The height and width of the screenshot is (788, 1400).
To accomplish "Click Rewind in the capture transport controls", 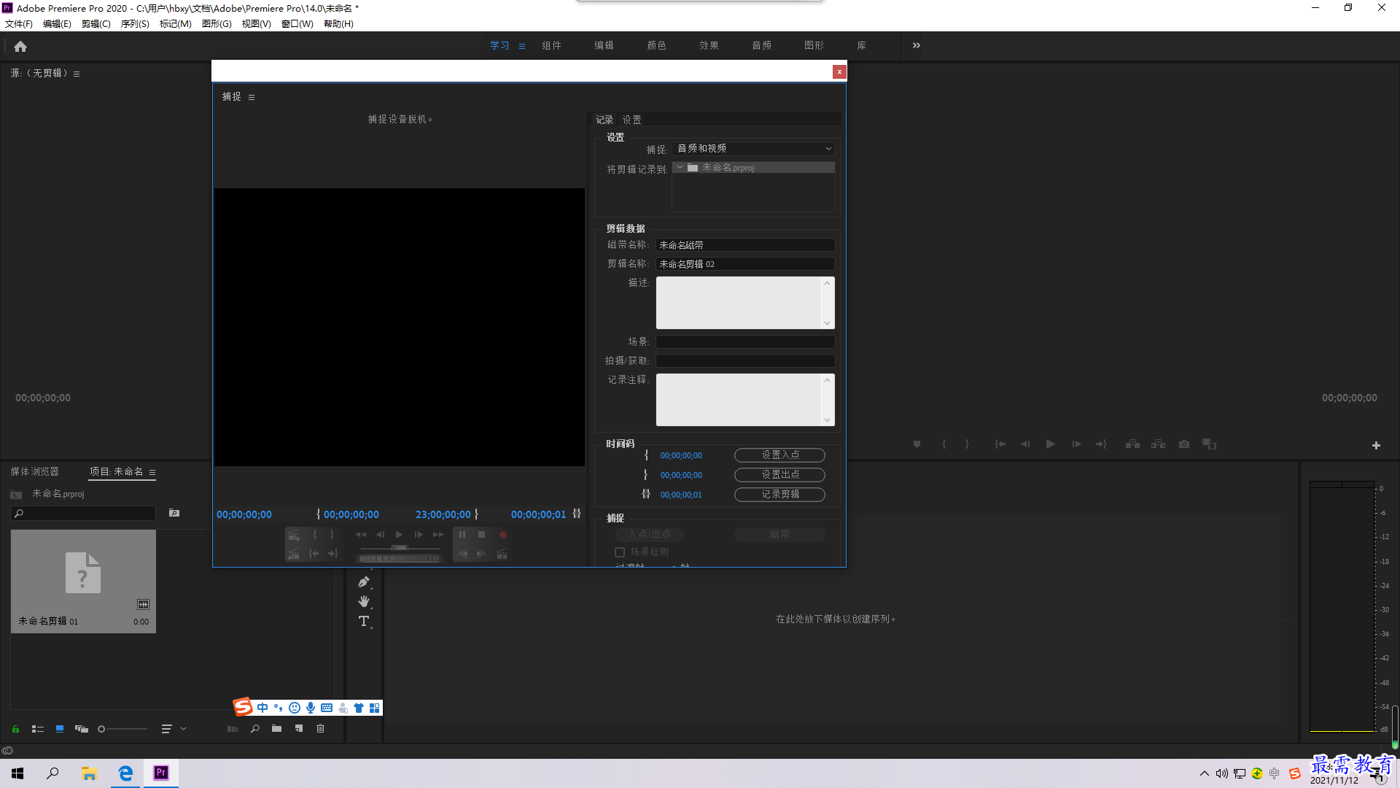I will 360,535.
